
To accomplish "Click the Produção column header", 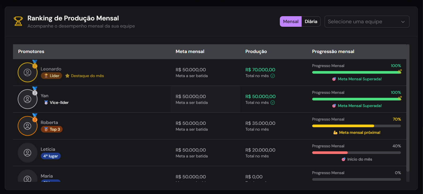I will click(256, 51).
